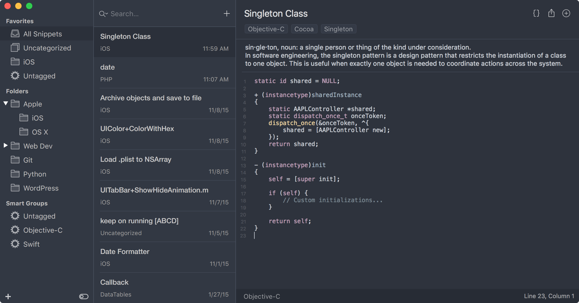Click the '// Custom initializations...' comment line

click(332, 200)
